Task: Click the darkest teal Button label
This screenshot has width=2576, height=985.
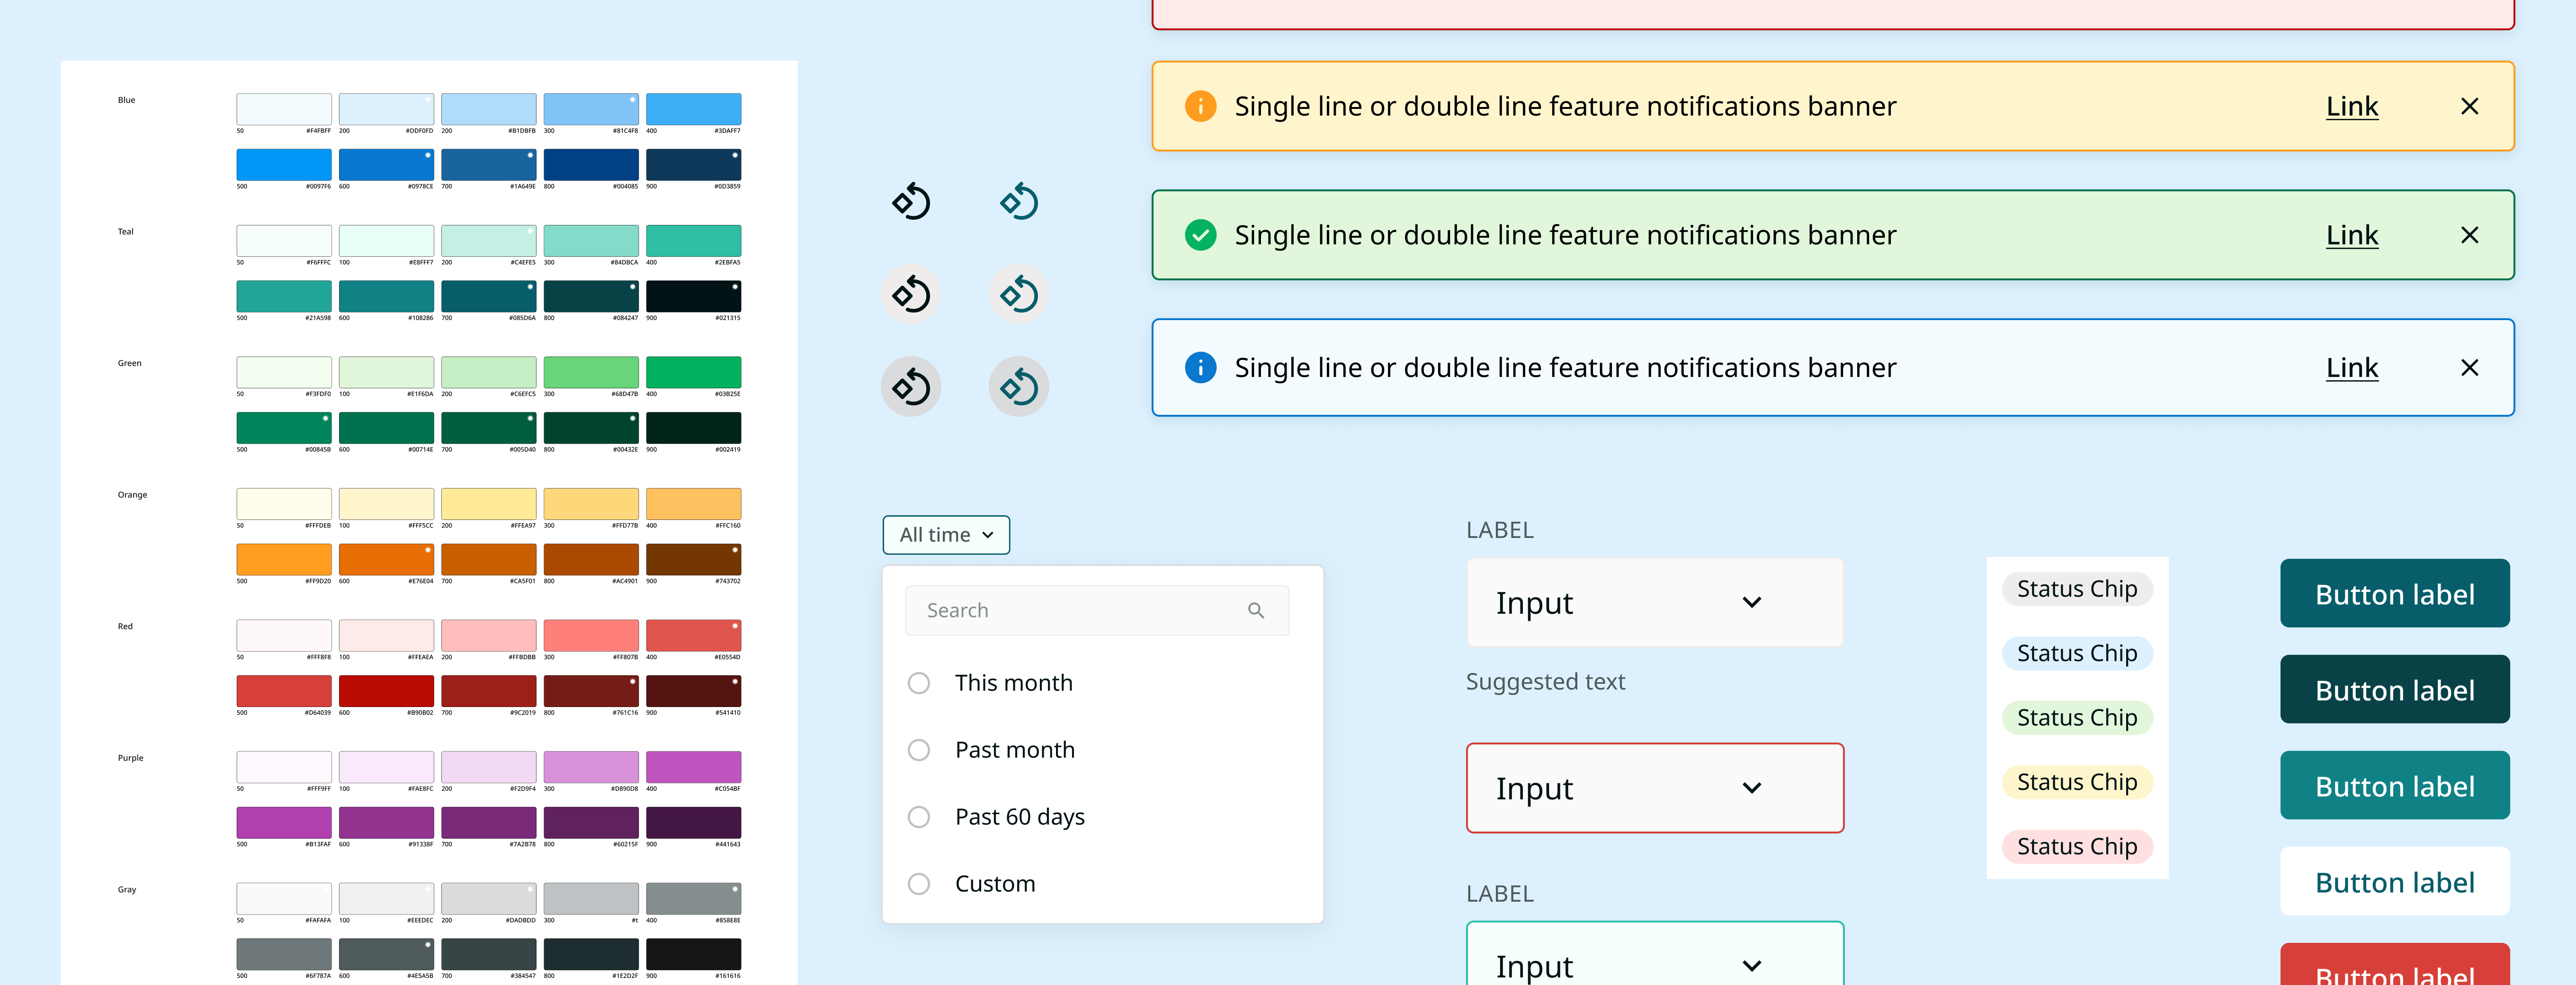Action: [2394, 690]
